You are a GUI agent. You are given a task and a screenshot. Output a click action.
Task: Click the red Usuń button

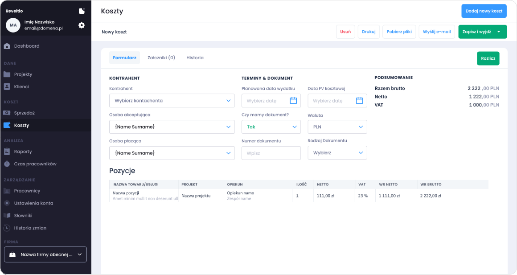pyautogui.click(x=345, y=32)
